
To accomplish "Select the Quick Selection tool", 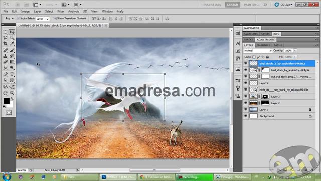I will (x=12, y=38).
